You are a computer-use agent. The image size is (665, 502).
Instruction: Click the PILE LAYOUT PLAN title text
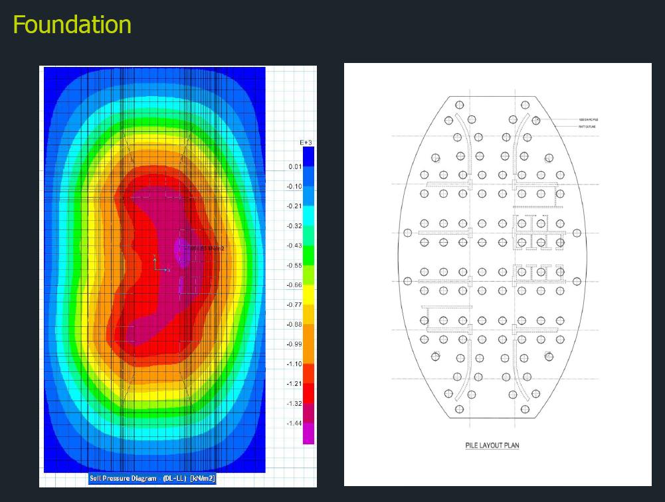click(492, 445)
